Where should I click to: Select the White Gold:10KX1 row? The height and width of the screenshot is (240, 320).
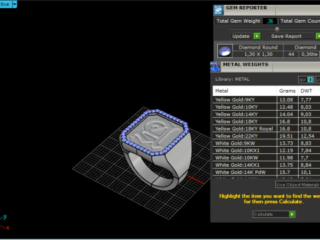point(266,151)
